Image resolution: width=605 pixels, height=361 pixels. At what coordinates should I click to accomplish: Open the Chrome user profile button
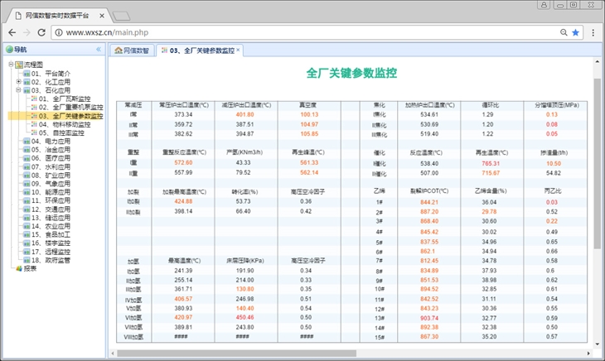(x=544, y=5)
